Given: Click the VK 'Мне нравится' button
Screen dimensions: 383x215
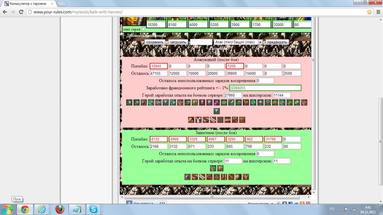Looking at the screenshot, I should 140,203.
